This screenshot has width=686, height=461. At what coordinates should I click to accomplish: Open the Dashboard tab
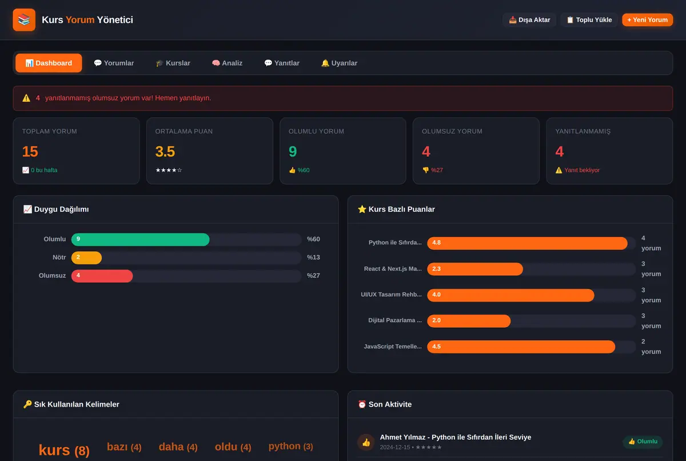pos(49,63)
